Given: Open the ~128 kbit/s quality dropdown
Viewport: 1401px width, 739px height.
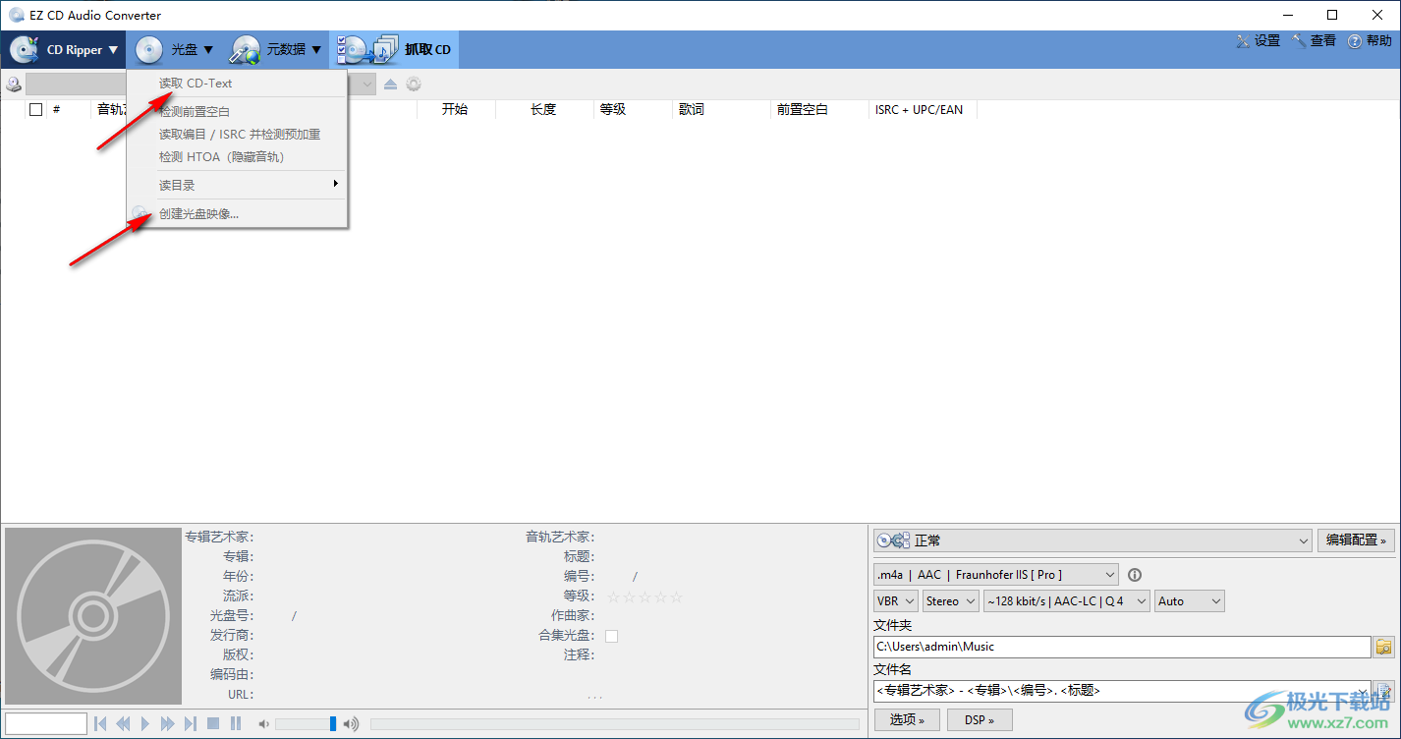Looking at the screenshot, I should click(x=1067, y=601).
